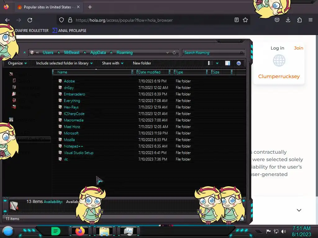Open the Windows Start orb
This screenshot has height=238, width=318.
pyautogui.click(x=8, y=231)
